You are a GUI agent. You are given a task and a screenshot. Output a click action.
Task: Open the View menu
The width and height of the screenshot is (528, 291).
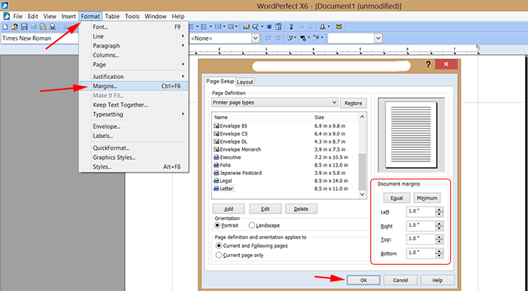pos(50,16)
